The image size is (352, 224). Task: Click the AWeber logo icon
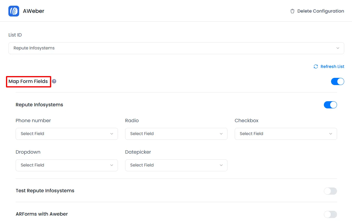(x=14, y=11)
